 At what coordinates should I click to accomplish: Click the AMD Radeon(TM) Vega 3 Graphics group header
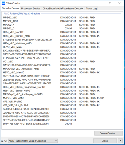22,14
